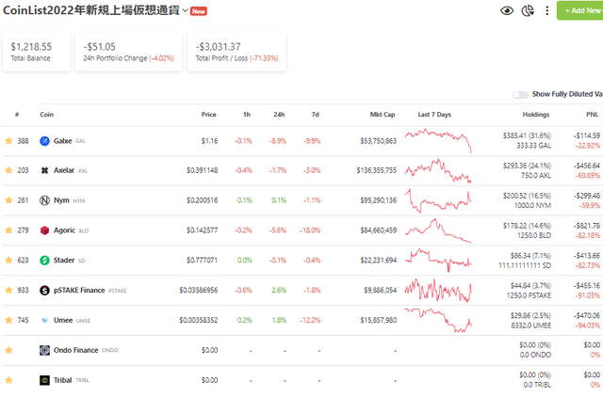Screen dimensions: 603x397
Task: Unfavorite Nym with its star icon
Action: [8, 200]
